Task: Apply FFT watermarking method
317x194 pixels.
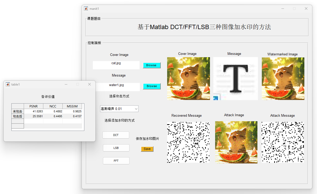Action: pos(116,161)
